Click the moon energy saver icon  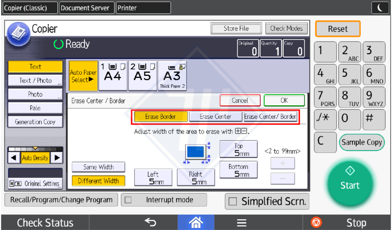pyautogui.click(x=380, y=8)
